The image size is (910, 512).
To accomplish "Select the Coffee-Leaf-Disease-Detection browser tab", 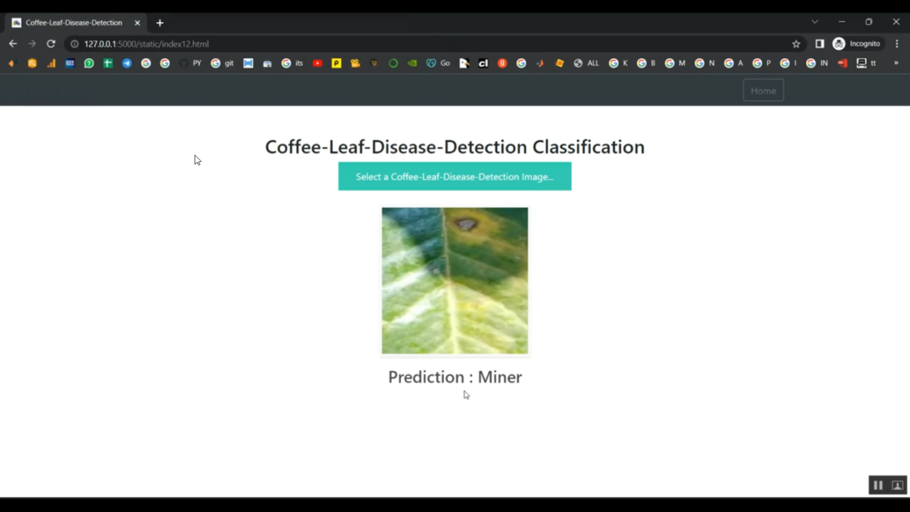I will [75, 23].
